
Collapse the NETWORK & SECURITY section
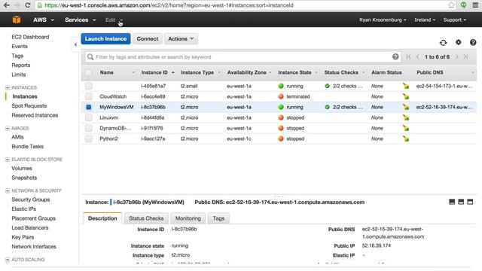tap(8, 190)
